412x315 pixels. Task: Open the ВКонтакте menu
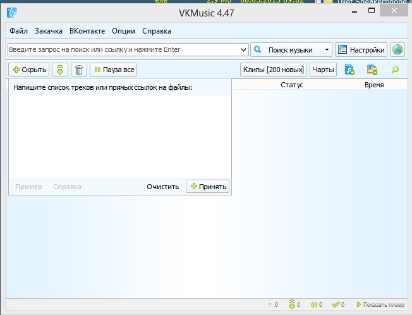pos(87,31)
